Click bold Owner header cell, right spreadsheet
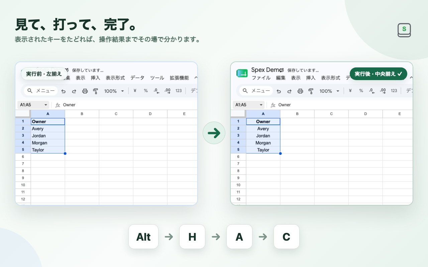The image size is (428, 267). tap(263, 121)
